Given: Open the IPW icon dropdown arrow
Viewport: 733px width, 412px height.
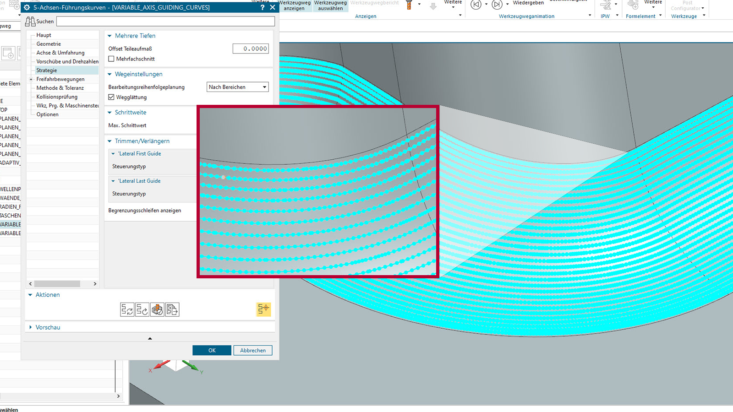Looking at the screenshot, I should click(616, 4).
